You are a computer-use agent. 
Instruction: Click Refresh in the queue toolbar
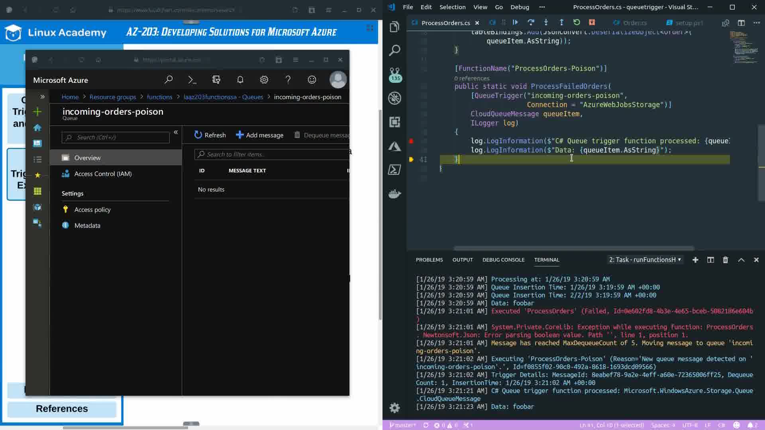(x=210, y=135)
